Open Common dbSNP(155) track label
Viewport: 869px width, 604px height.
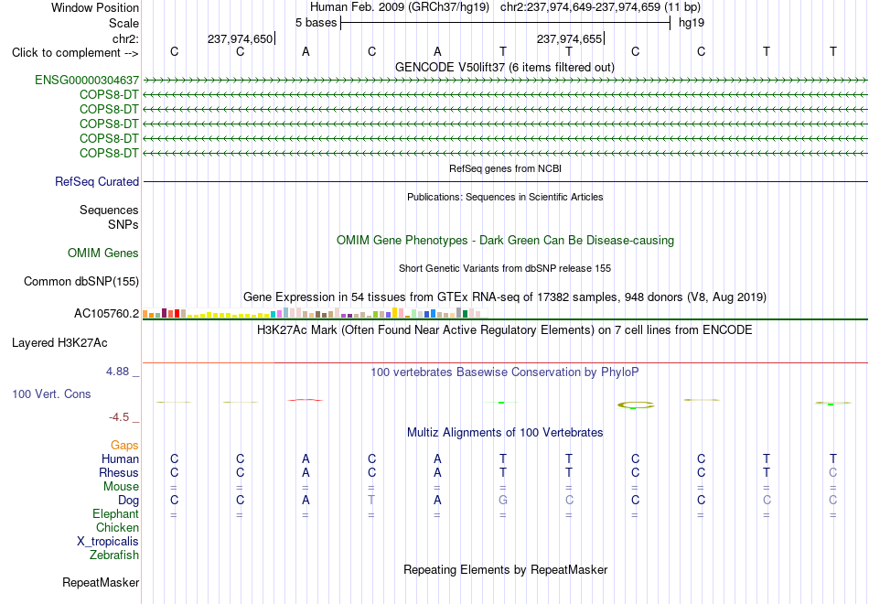tap(81, 281)
